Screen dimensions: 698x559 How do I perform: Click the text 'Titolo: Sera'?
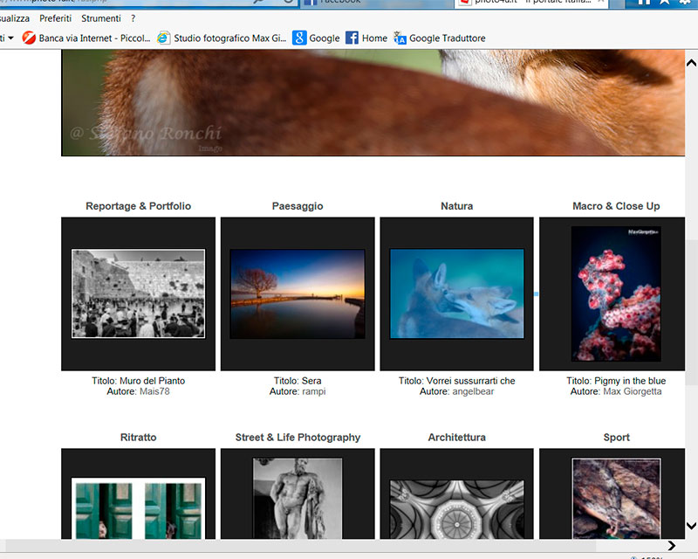(298, 381)
